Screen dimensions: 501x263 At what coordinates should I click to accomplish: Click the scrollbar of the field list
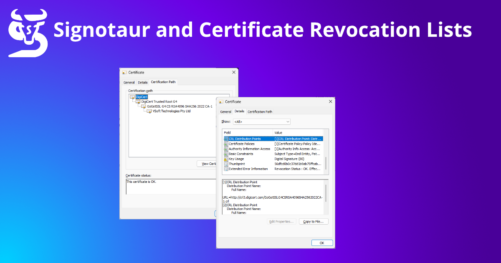pyautogui.click(x=326, y=155)
